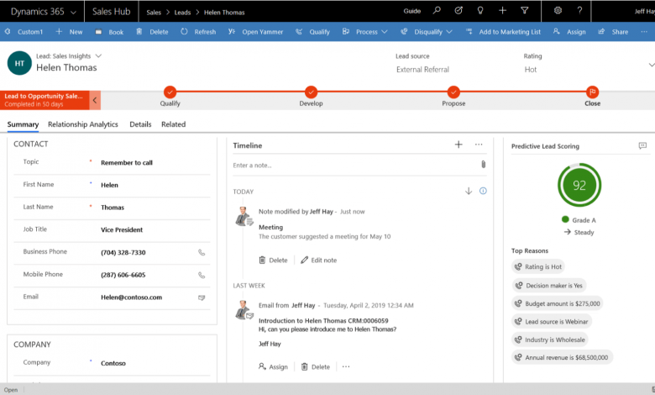Delete the Introduction email
This screenshot has width=655, height=395.
pos(316,366)
